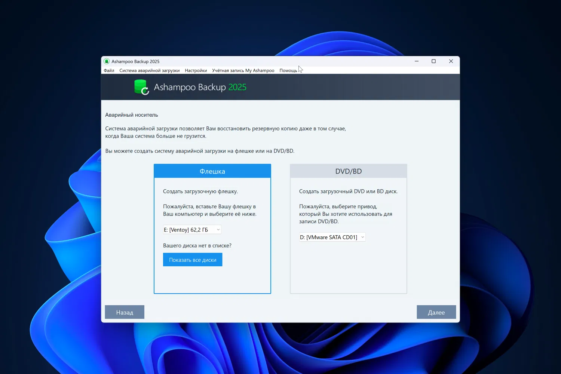
Task: Proceed with the Далее button
Action: [x=436, y=312]
